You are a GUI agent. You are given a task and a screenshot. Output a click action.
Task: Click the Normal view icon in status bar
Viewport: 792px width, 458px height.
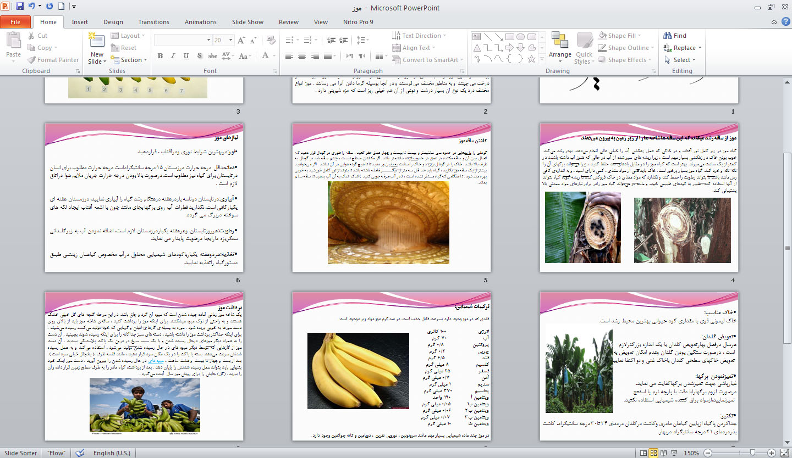click(x=643, y=453)
